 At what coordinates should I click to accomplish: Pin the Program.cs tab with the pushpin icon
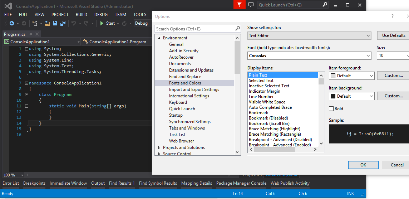click(31, 34)
